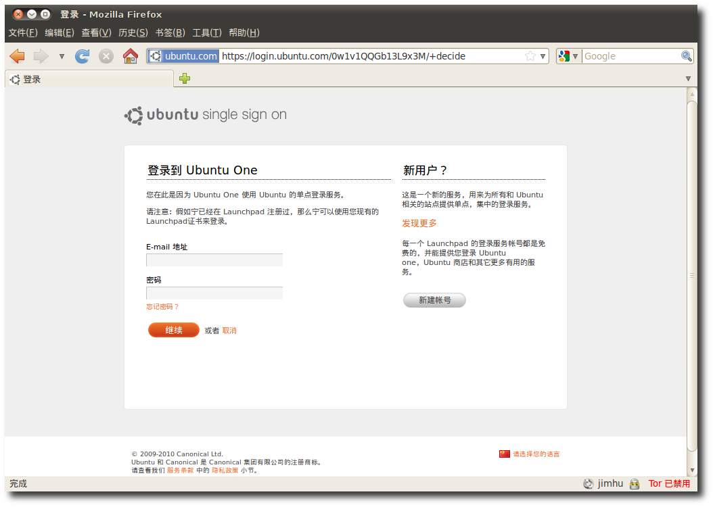
Task: Select the URL text in address bar
Action: coord(344,56)
